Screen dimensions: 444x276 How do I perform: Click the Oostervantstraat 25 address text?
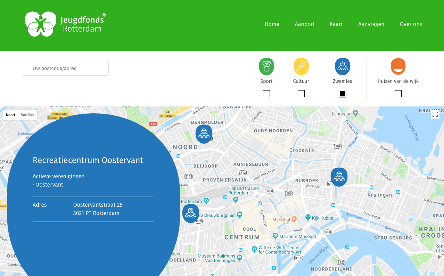[x=98, y=205]
